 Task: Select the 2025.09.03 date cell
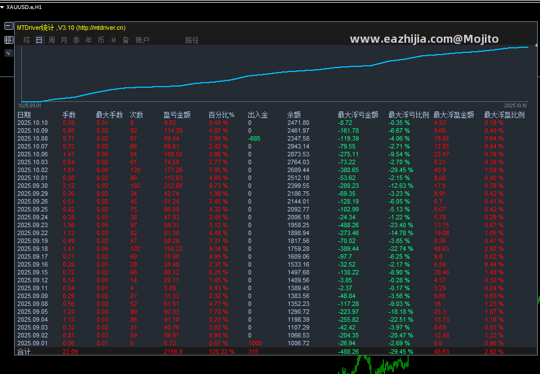(x=33, y=327)
